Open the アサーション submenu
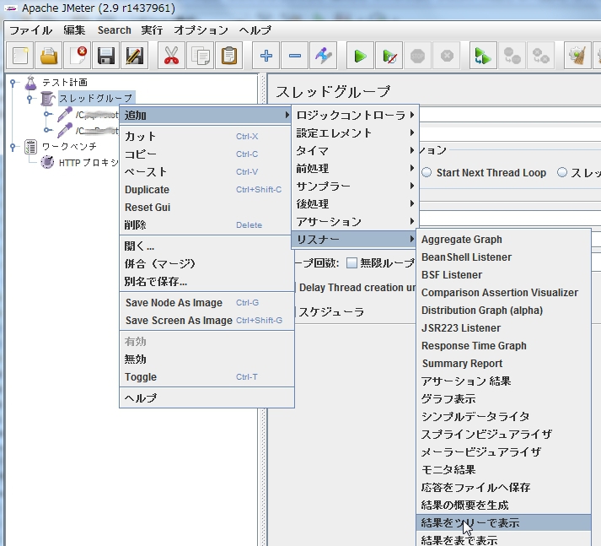Image resolution: width=601 pixels, height=546 pixels. pyautogui.click(x=355, y=221)
